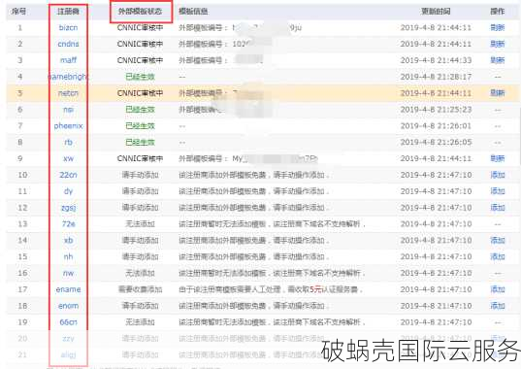
Task: Open the cndns registrar link
Action: coord(68,44)
